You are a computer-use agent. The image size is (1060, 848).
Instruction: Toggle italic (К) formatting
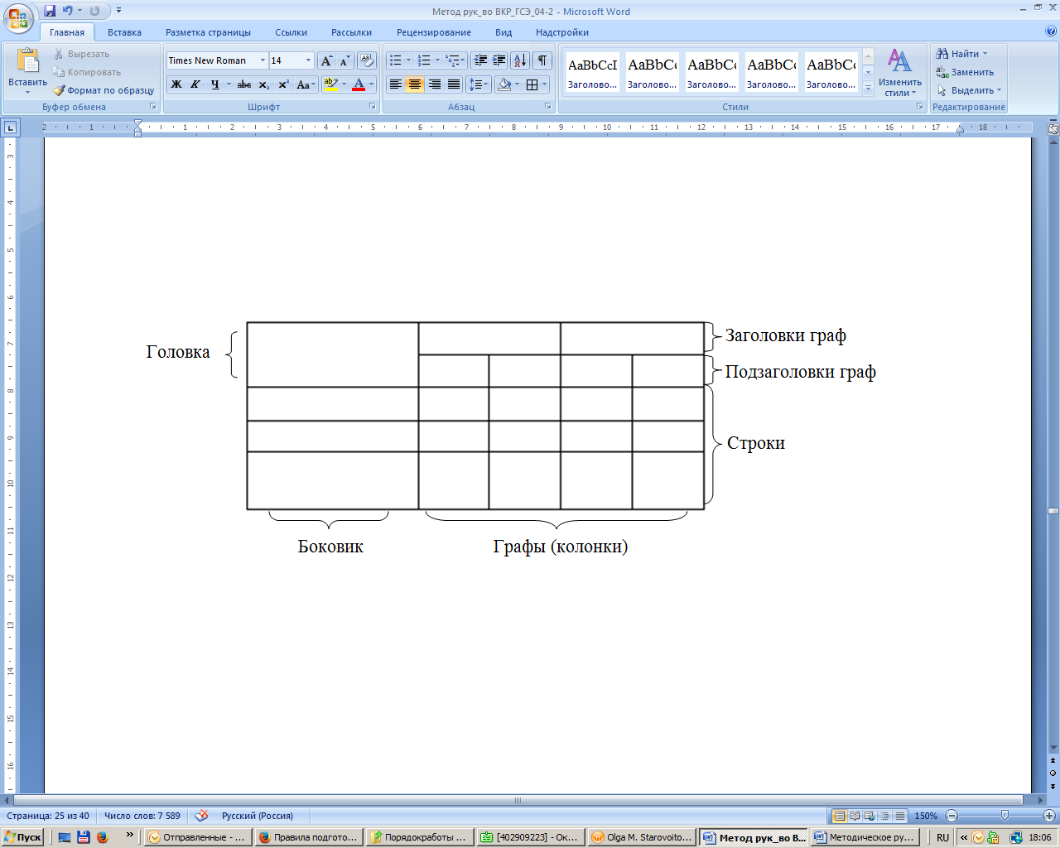(x=195, y=84)
